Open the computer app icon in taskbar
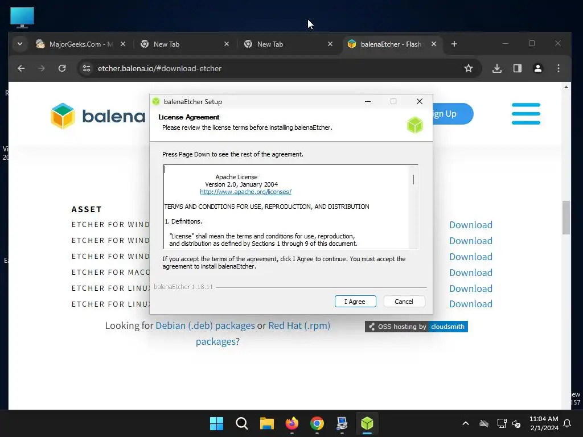The image size is (583, 437). pyautogui.click(x=342, y=423)
